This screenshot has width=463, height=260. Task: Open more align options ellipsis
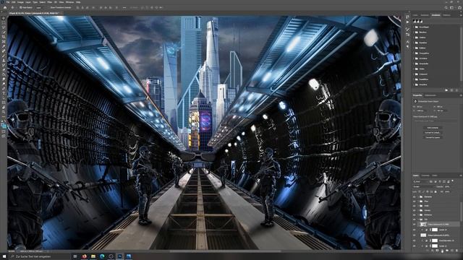[x=124, y=7]
